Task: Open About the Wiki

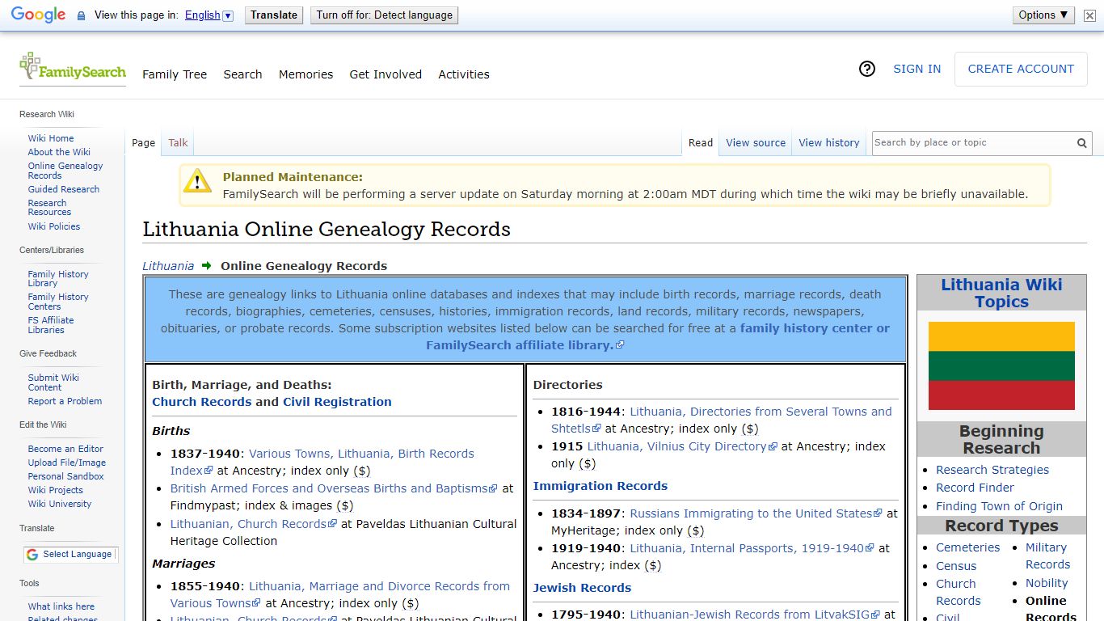Action: [x=59, y=152]
